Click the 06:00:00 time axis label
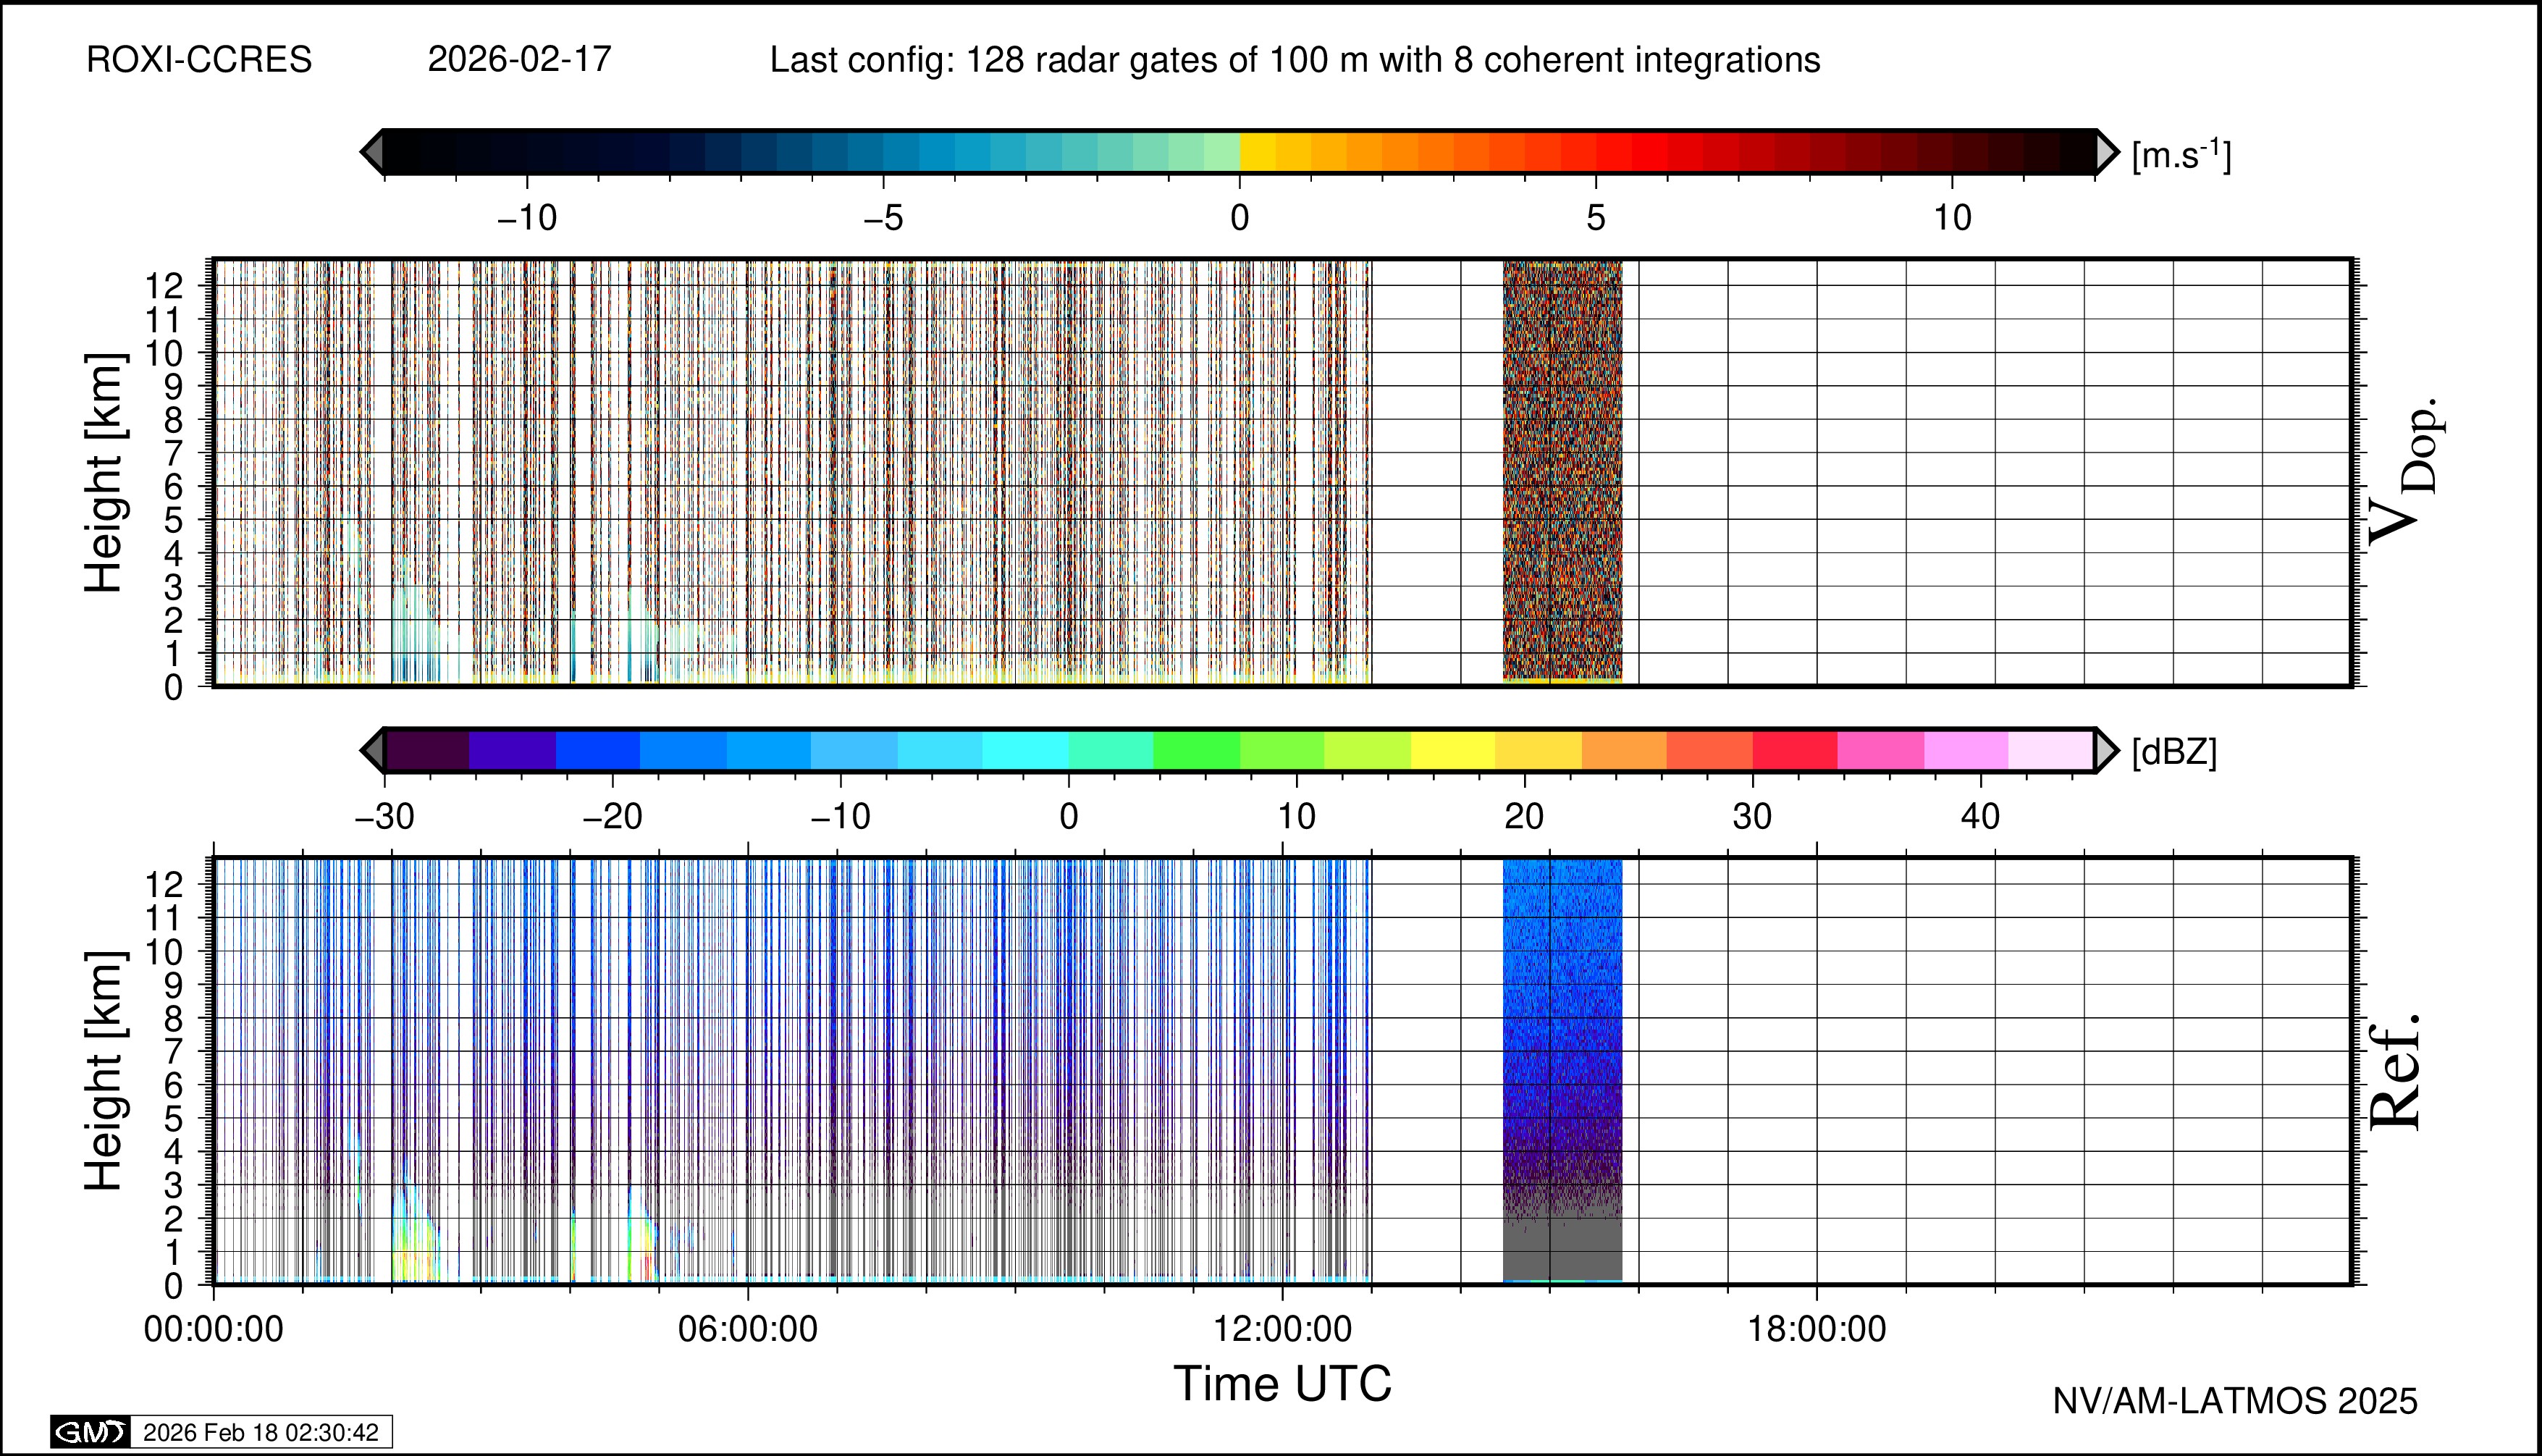2542x1456 pixels. click(747, 1330)
